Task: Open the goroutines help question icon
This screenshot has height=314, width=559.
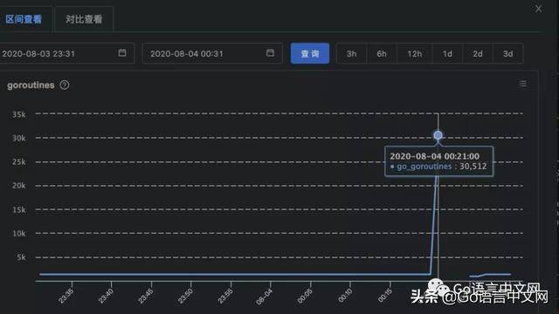Action: (x=65, y=85)
